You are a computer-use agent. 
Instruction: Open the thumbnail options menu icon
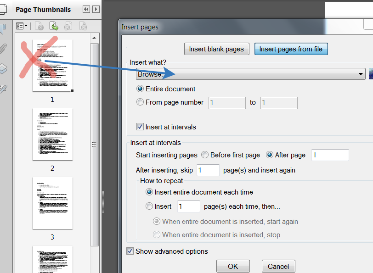click(22, 26)
